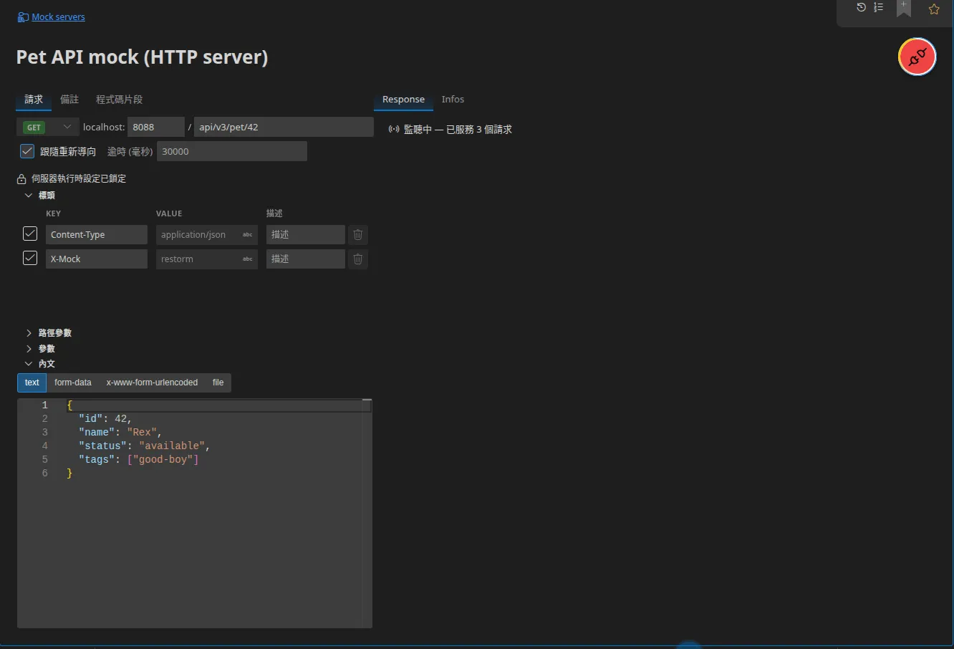This screenshot has height=649, width=954.
Task: Click the VALUE column header
Action: (169, 213)
